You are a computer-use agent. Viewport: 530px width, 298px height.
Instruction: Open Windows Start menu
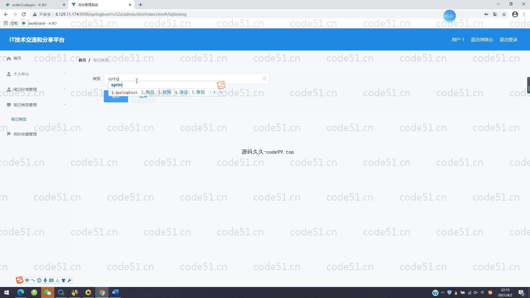7,292
